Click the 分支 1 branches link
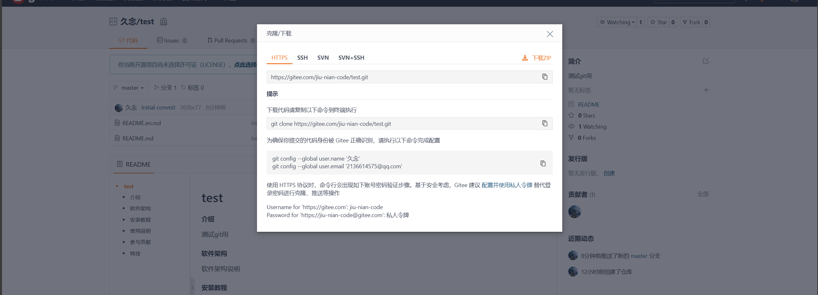 coord(165,87)
